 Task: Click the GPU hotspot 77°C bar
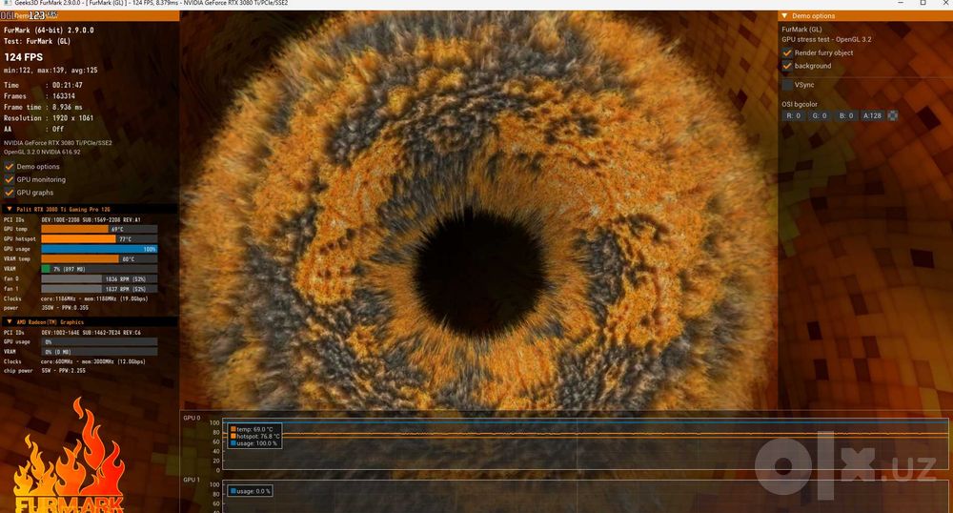99,239
